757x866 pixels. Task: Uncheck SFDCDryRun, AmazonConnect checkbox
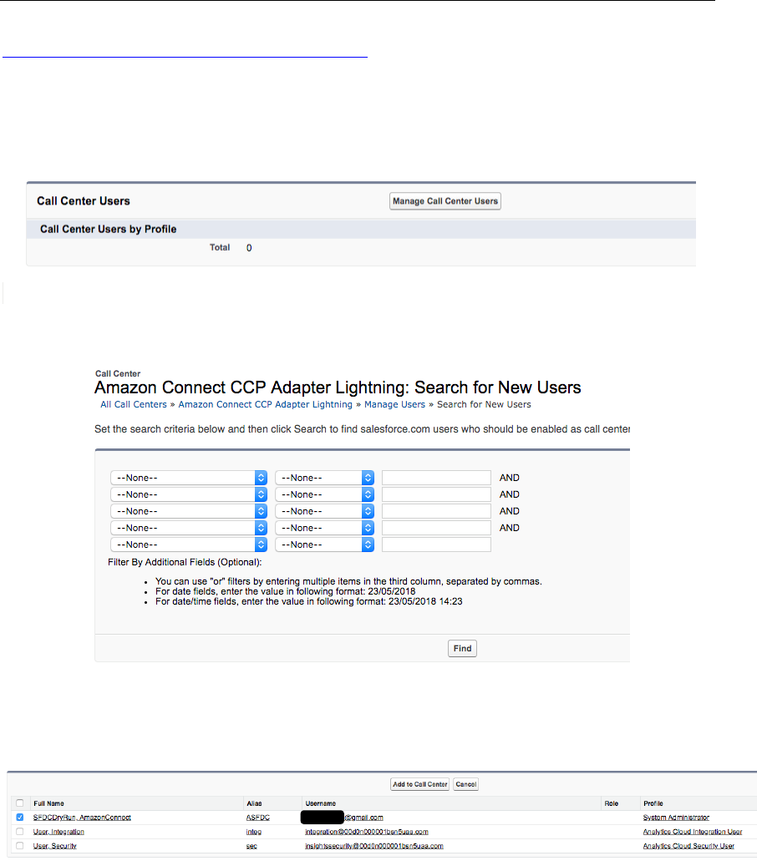(x=20, y=817)
